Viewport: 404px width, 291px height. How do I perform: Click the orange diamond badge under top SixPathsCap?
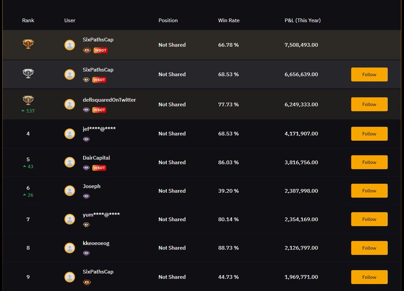click(x=86, y=50)
